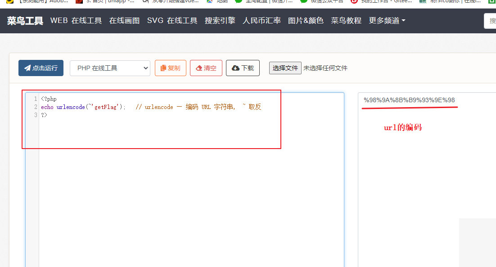Switch to 在线画图 section
Viewport: 496px width, 267px height.
pyautogui.click(x=124, y=20)
